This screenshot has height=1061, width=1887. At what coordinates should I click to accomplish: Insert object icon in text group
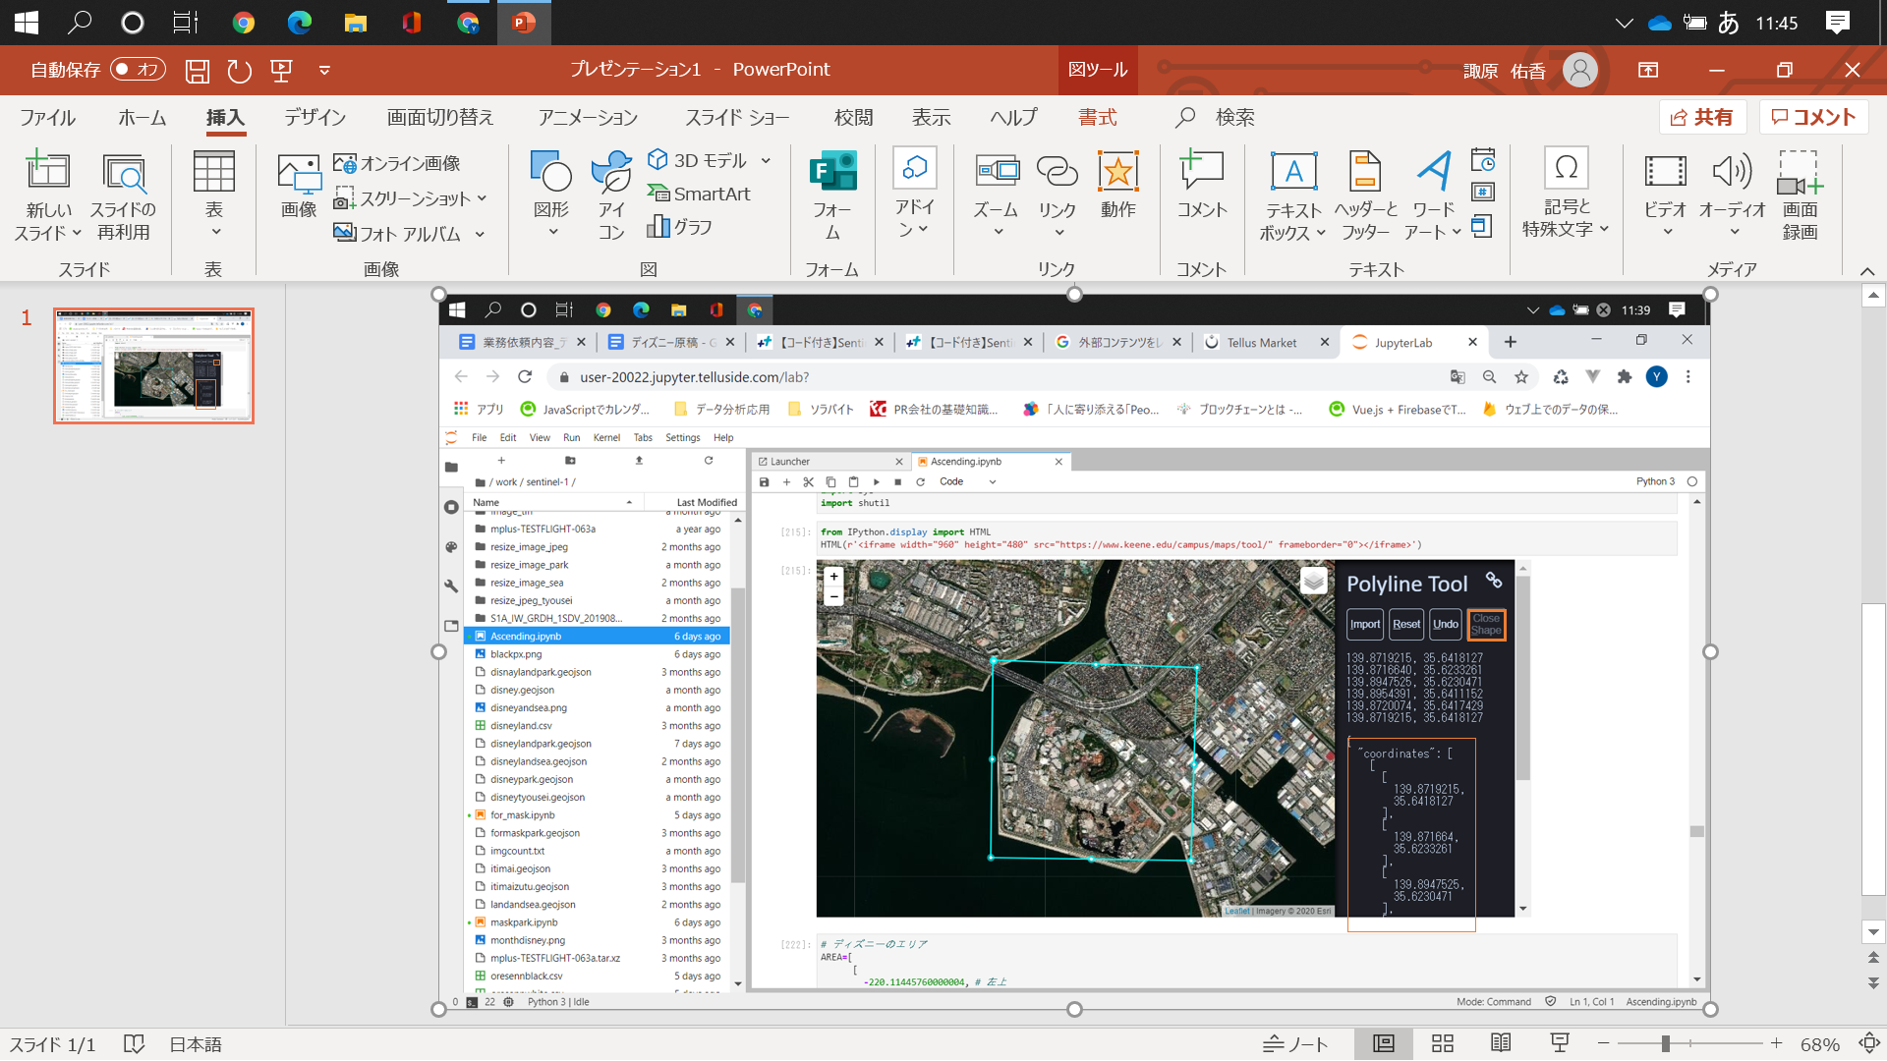[x=1482, y=226]
